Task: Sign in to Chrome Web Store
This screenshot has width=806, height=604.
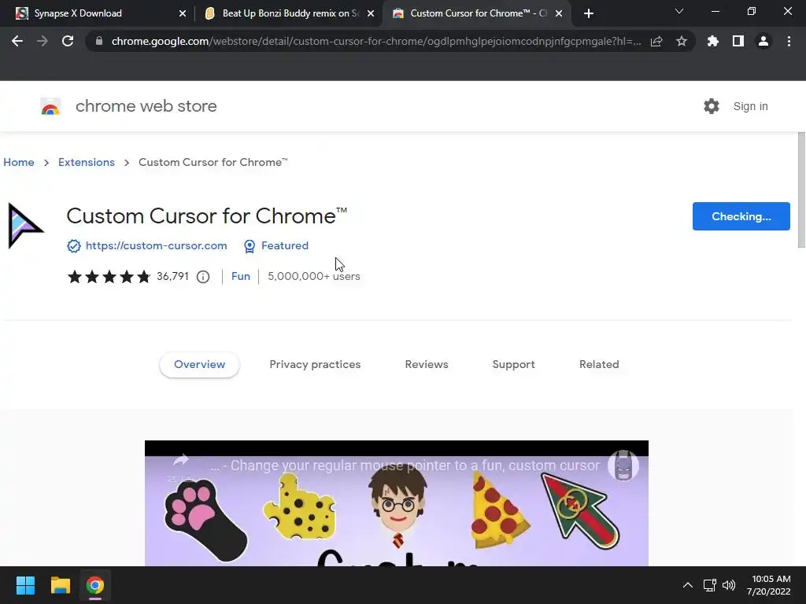Action: 750,106
